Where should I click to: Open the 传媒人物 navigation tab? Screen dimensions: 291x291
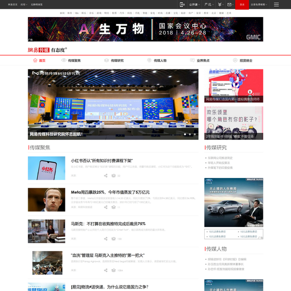tap(160, 61)
